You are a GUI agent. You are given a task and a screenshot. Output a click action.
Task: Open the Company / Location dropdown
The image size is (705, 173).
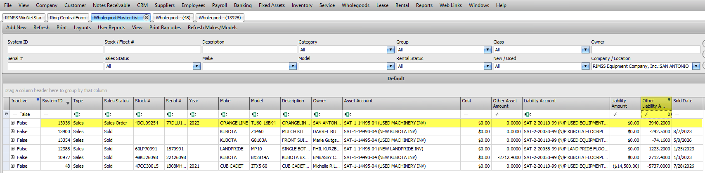tap(696, 66)
